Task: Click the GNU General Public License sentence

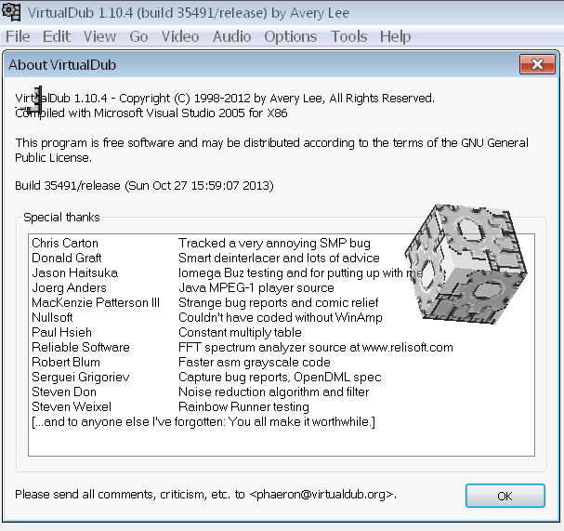Action: pyautogui.click(x=271, y=151)
